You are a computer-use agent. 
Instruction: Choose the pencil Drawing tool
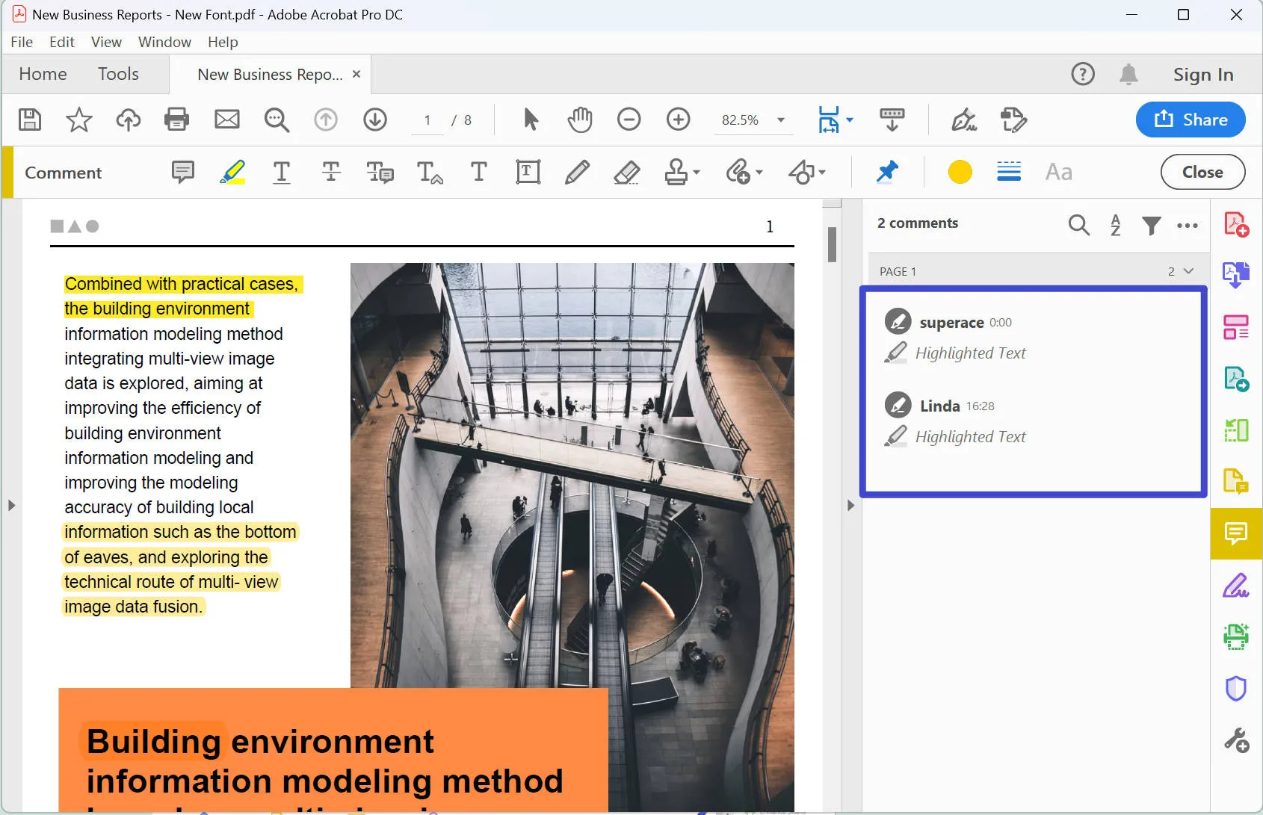(576, 173)
